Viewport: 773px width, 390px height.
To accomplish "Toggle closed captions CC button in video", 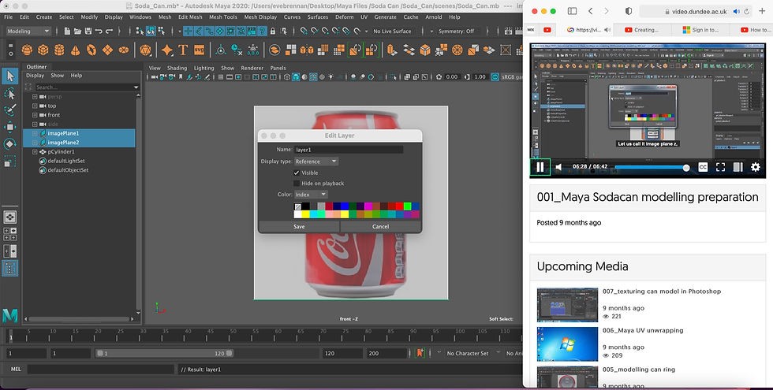I will coord(703,167).
